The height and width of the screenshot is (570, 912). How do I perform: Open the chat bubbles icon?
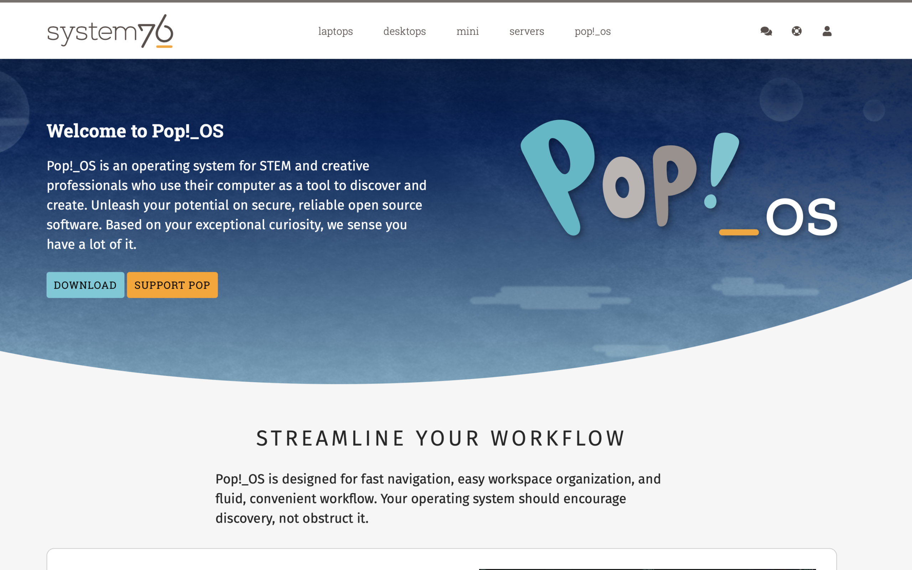[x=766, y=31]
